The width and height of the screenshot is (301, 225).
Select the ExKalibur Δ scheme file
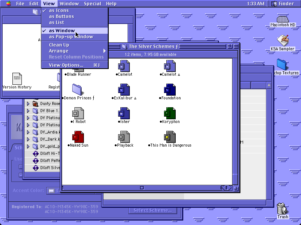click(x=124, y=90)
